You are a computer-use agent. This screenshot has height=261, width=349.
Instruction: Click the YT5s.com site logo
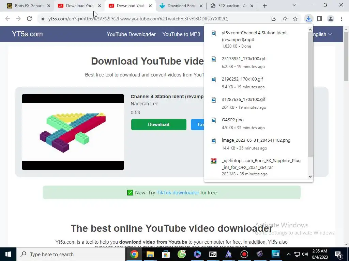(27, 34)
